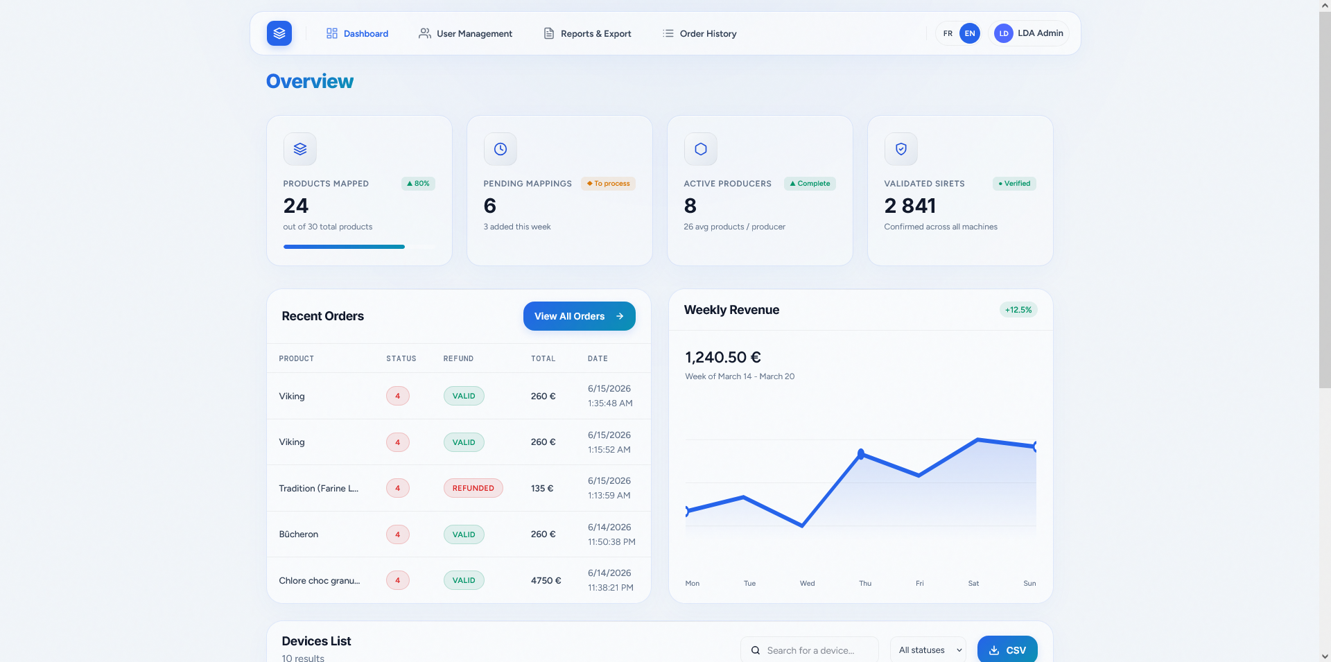Click status badge 4 on Bûcheron row

pyautogui.click(x=398, y=534)
